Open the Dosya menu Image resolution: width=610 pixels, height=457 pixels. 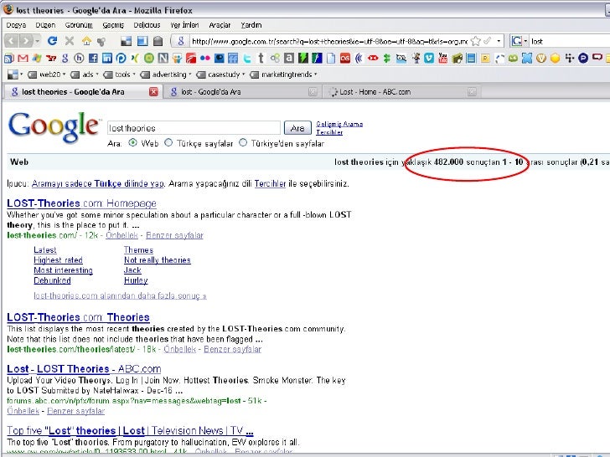point(16,25)
